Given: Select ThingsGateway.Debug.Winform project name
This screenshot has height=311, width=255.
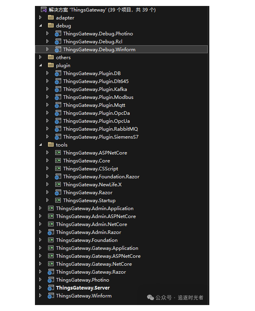Looking at the screenshot, I should 99,49.
